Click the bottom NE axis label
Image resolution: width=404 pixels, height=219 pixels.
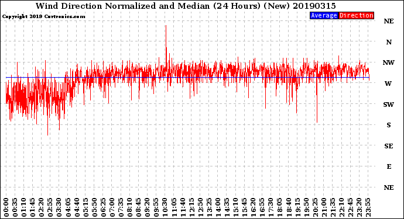coord(389,187)
